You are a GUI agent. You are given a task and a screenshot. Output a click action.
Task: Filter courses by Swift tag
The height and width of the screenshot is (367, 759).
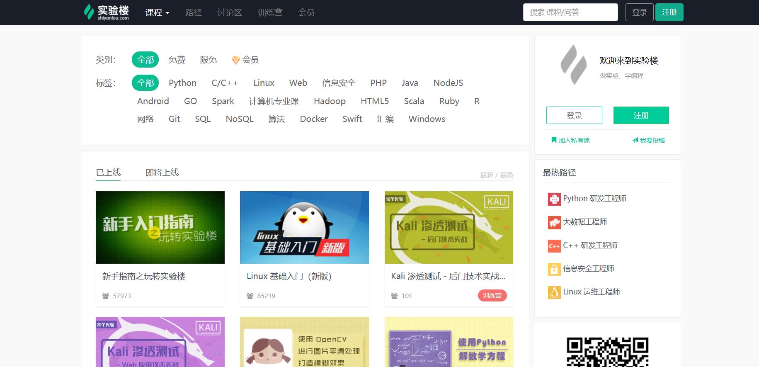coord(352,119)
